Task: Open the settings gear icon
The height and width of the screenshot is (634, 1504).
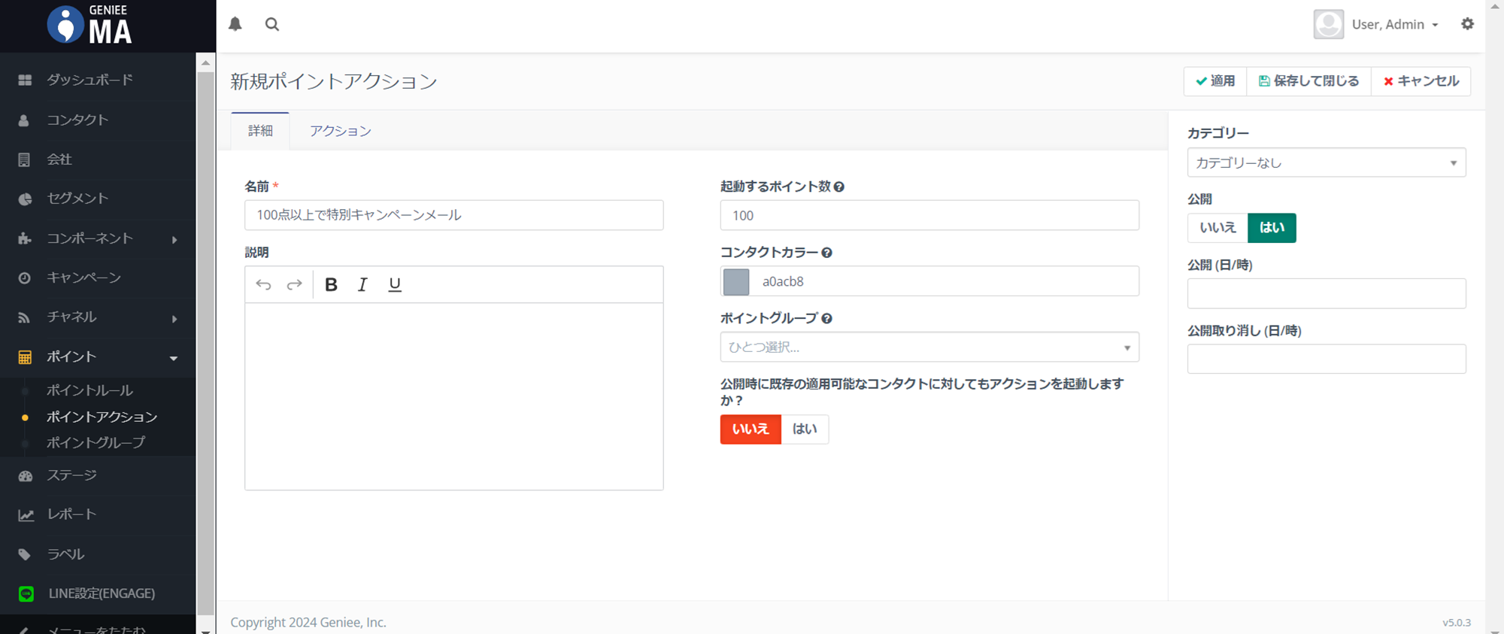Action: (1467, 24)
